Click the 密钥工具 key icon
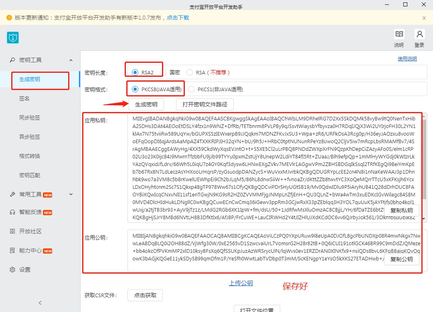433x312 pixels. 12,60
